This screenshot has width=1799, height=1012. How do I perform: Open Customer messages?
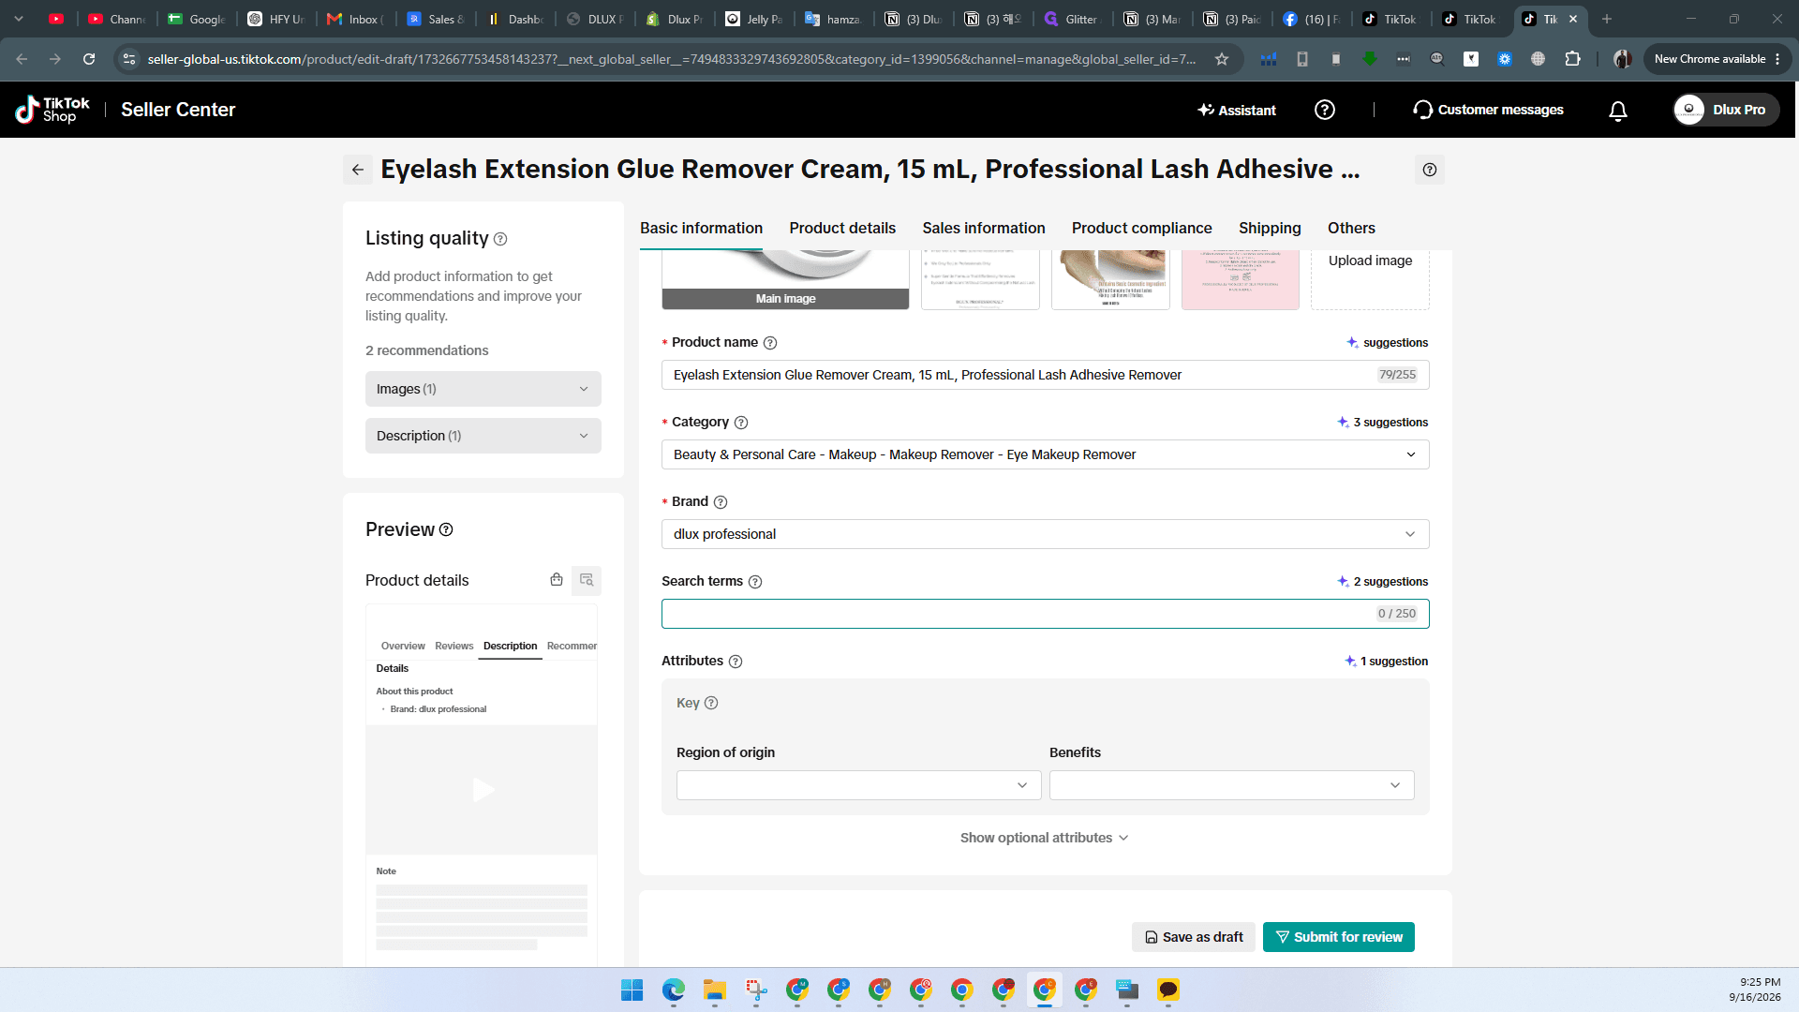pos(1488,110)
